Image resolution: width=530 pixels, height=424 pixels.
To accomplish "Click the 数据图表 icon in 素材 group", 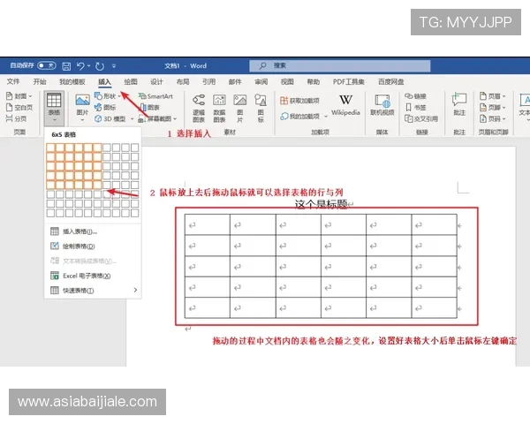I will [x=219, y=108].
